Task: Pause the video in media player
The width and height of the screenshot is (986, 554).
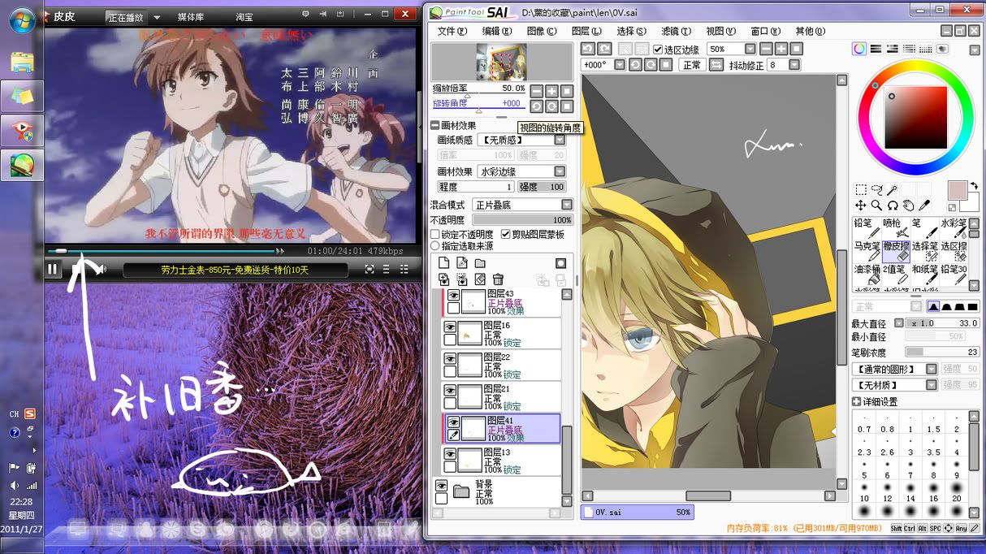Action: (x=54, y=270)
